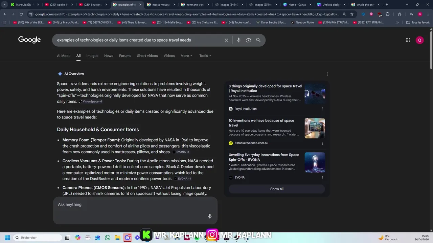Open options for the EVONA source result
This screenshot has width=433, height=243.
click(322, 178)
